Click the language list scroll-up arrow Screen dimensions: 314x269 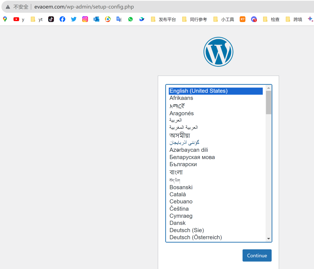pos(269,88)
